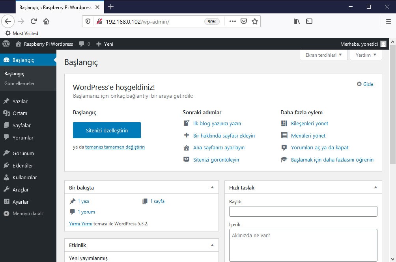Toggle the Firefox sidebar view

coord(309,21)
